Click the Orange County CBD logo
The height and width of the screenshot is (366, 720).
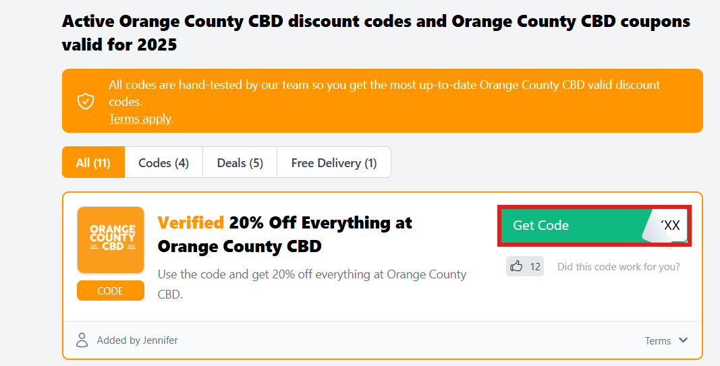pos(110,239)
